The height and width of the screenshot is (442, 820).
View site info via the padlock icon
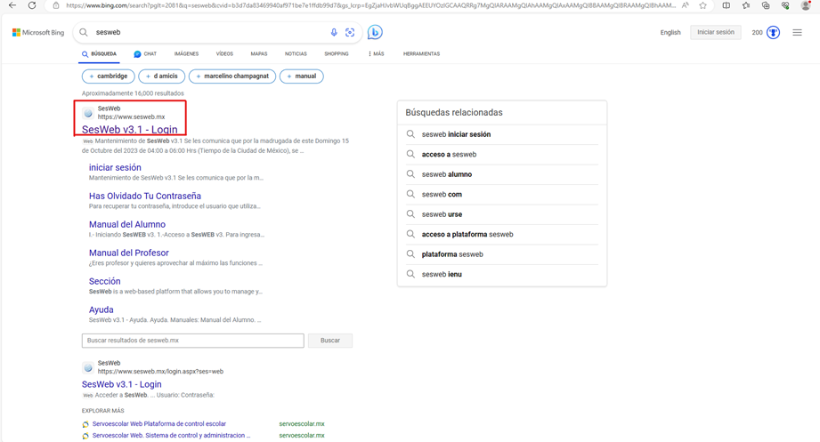pyautogui.click(x=56, y=5)
